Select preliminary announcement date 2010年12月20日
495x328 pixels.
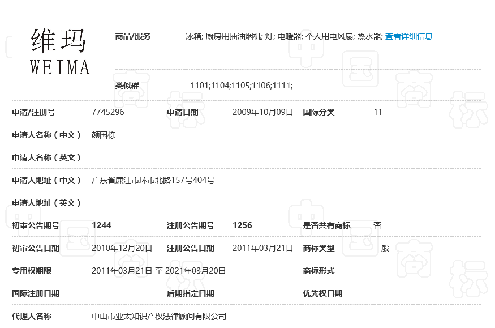[x=122, y=248]
